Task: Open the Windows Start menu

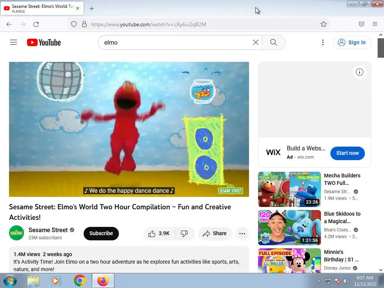Action: coord(10,280)
